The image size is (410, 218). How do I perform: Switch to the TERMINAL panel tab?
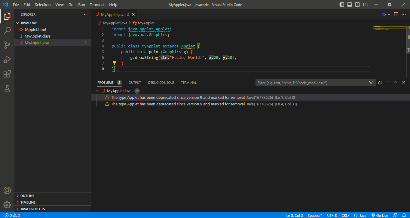point(189,83)
